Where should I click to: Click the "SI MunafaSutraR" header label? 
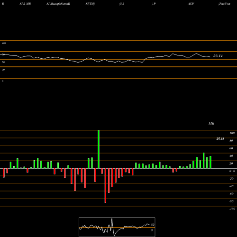58,4
